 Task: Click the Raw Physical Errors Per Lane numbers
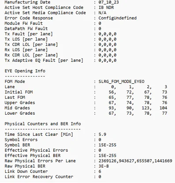(135, 161)
